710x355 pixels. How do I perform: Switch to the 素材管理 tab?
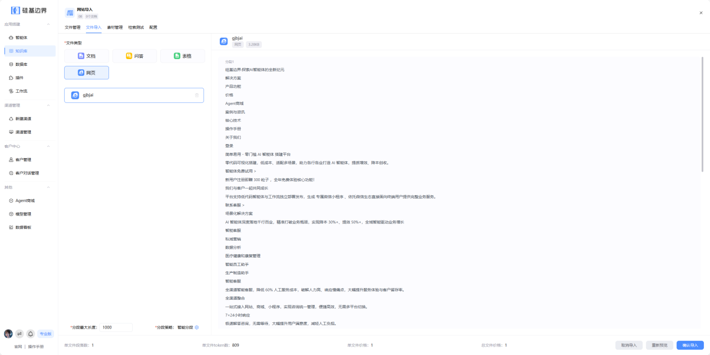coord(115,28)
